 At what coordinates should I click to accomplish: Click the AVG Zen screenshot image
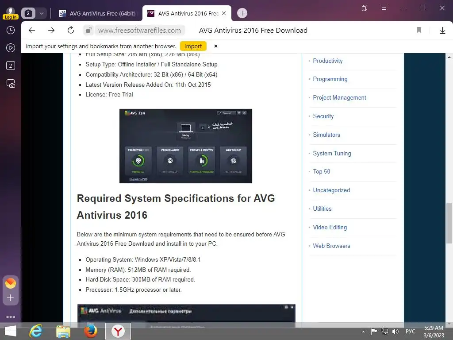click(x=186, y=146)
